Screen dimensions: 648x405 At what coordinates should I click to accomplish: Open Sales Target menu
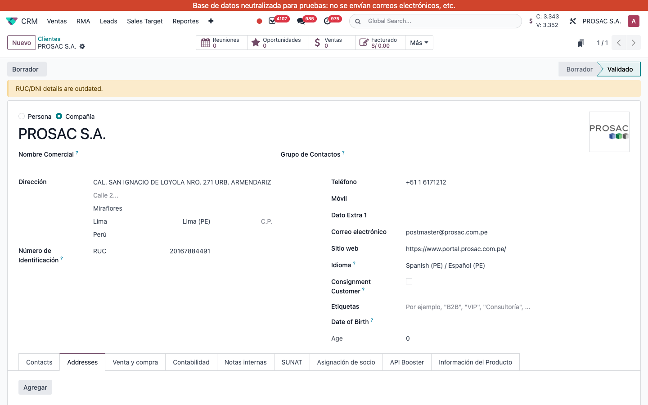coord(145,21)
